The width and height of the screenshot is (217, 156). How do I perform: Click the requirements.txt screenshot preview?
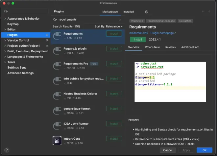pyautogui.click(x=170, y=82)
